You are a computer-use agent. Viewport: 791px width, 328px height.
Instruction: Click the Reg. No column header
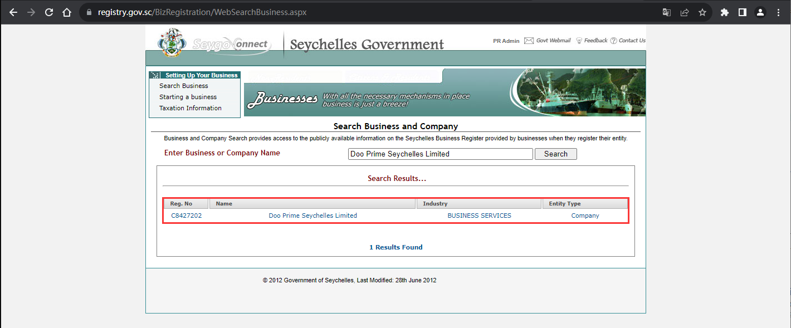point(186,204)
